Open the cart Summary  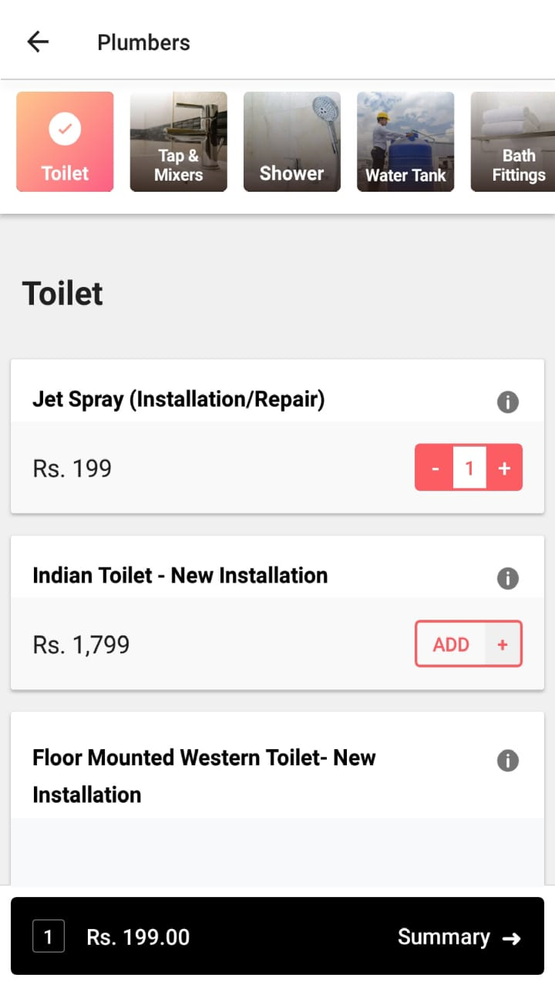pos(444,936)
